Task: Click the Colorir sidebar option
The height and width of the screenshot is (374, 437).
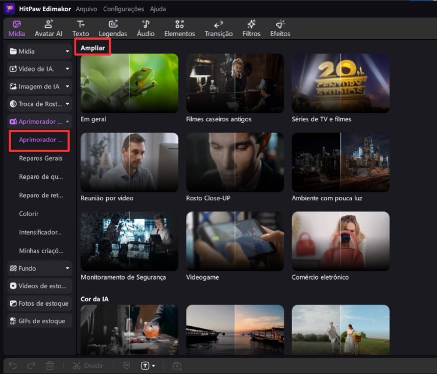Action: pos(29,214)
